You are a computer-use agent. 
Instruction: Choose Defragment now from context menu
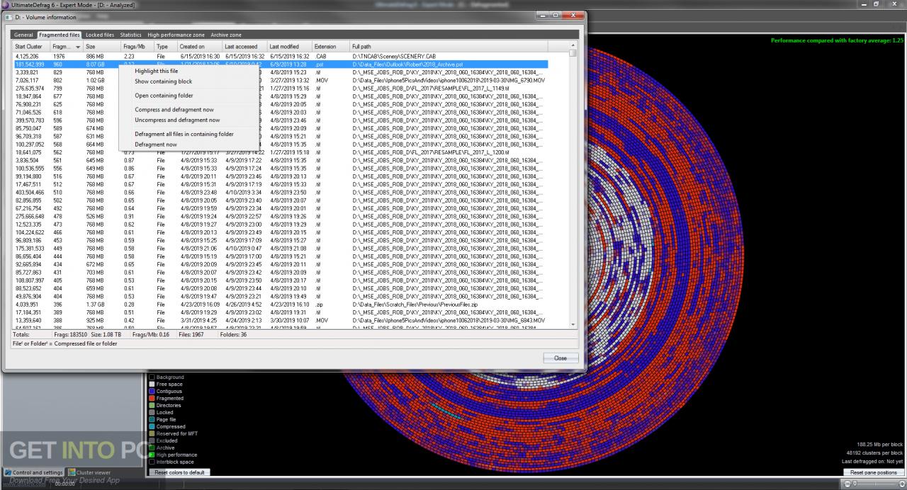click(188, 144)
